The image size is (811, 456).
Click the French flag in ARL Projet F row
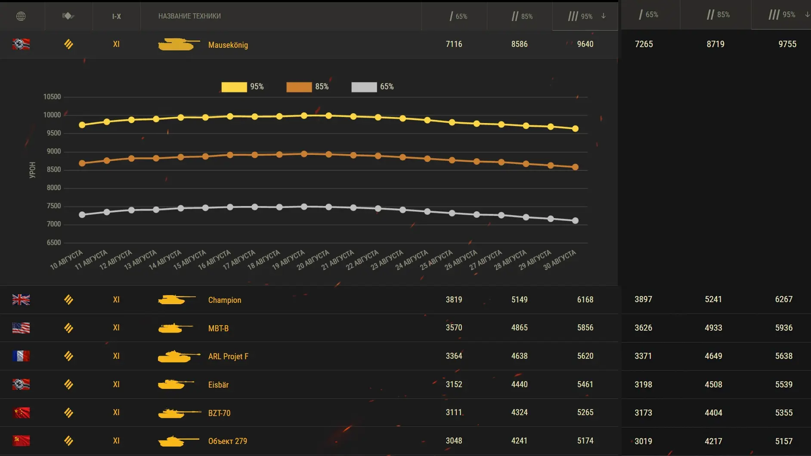tap(21, 356)
